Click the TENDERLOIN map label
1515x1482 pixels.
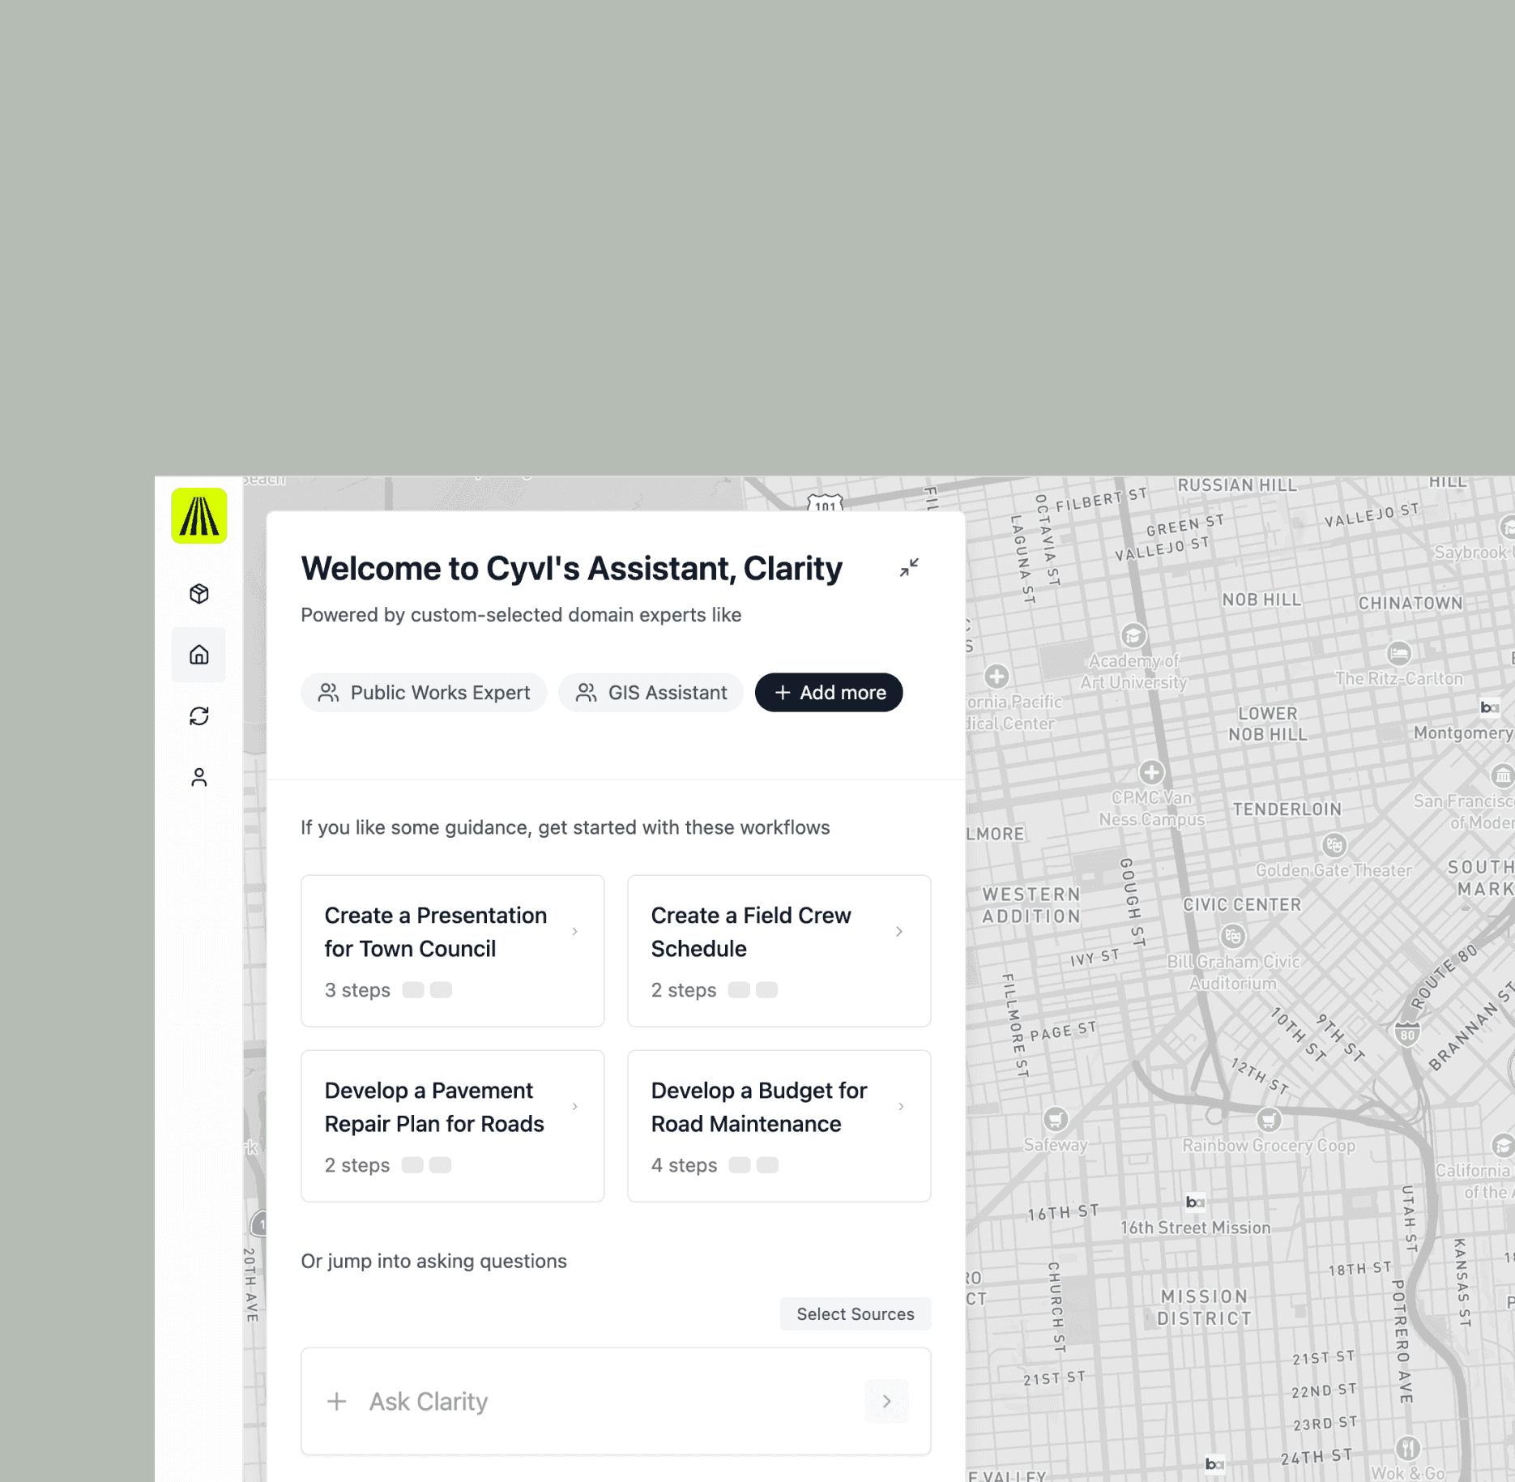pyautogui.click(x=1287, y=809)
